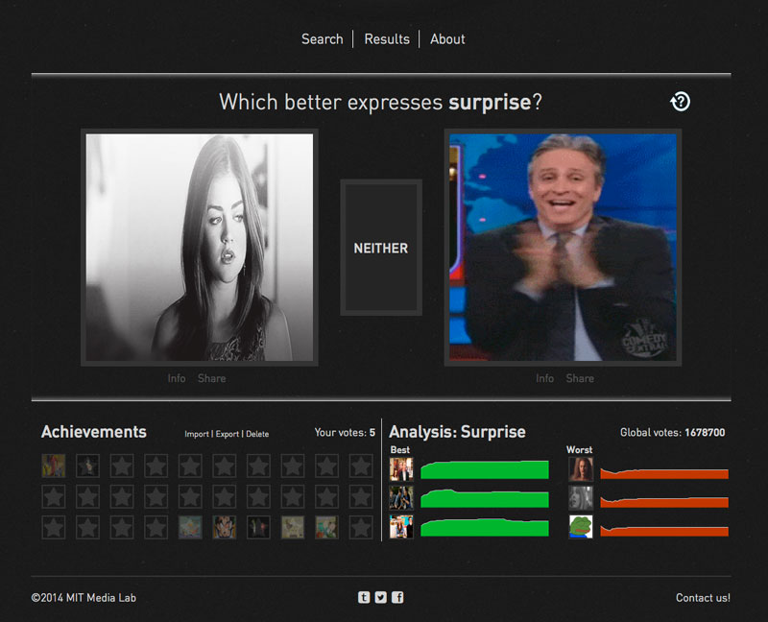Click first achievement star in bottom row
768x622 pixels.
tap(54, 527)
